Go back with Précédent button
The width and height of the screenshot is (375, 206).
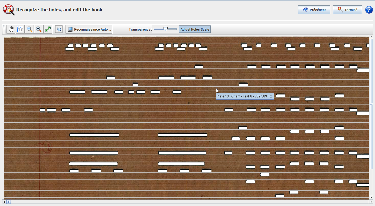click(x=314, y=10)
